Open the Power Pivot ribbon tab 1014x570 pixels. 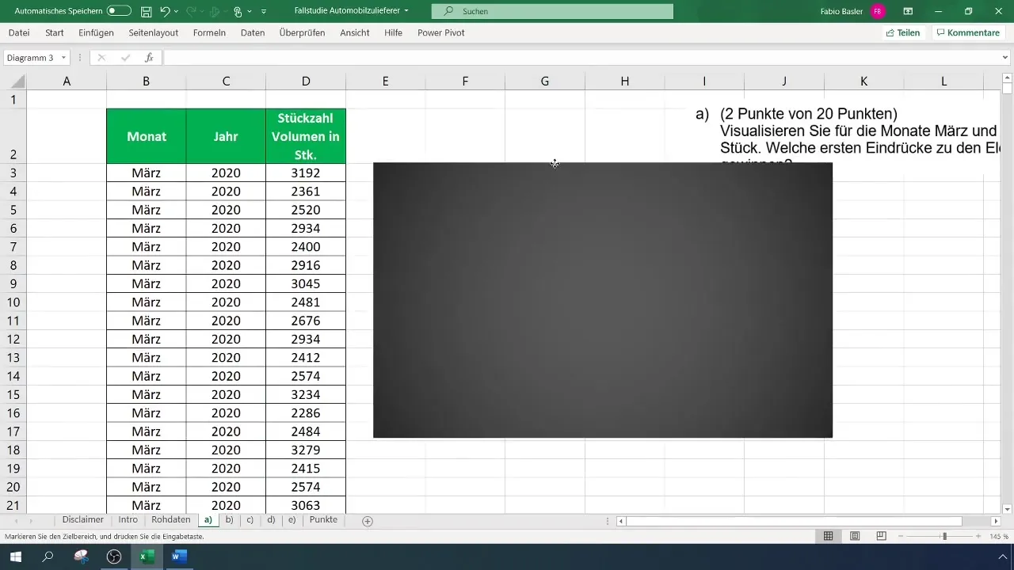[441, 32]
